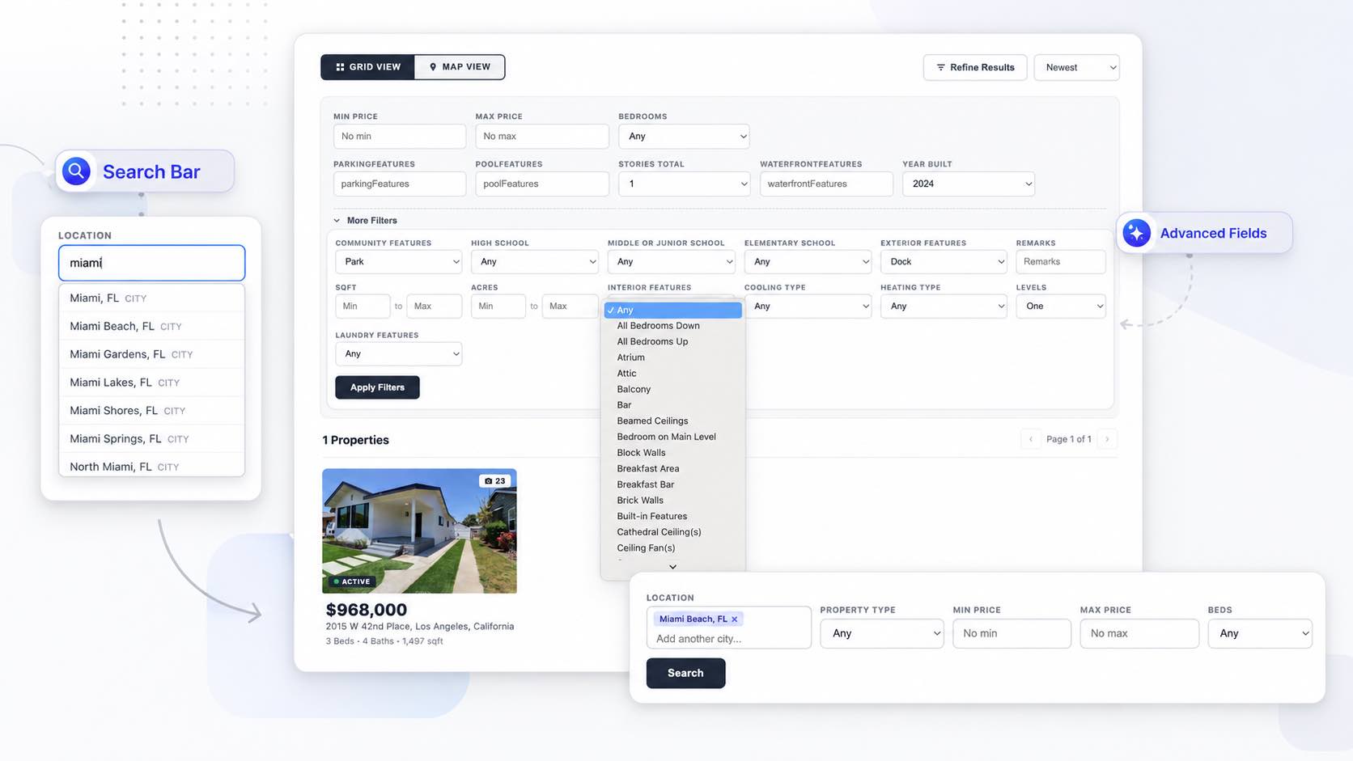1353x761 pixels.
Task: Choose Miami, FL city suggestion
Action: tap(151, 298)
